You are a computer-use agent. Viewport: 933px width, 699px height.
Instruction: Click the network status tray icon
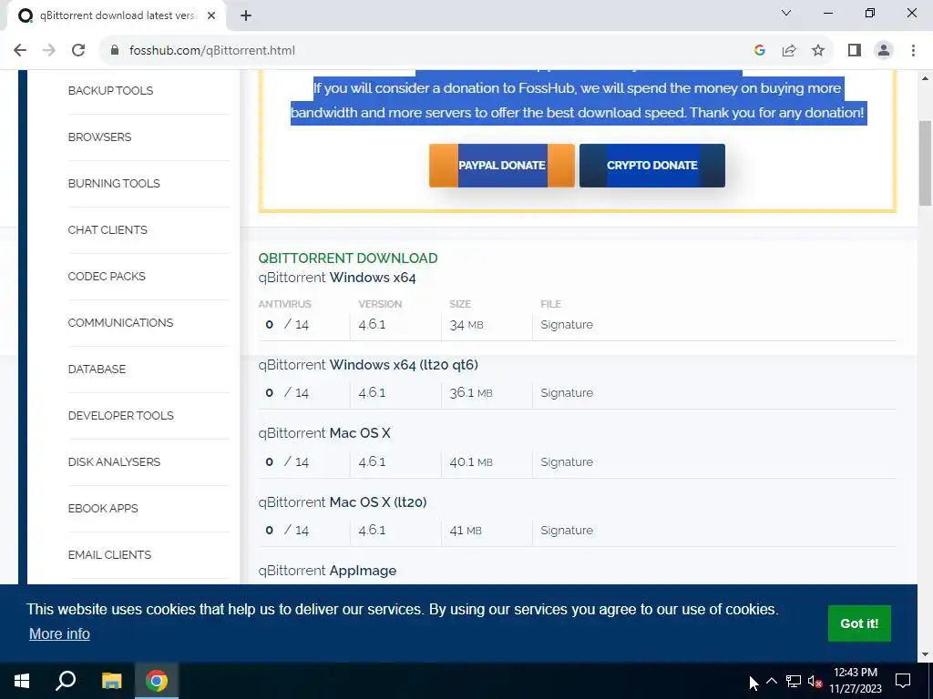click(794, 681)
